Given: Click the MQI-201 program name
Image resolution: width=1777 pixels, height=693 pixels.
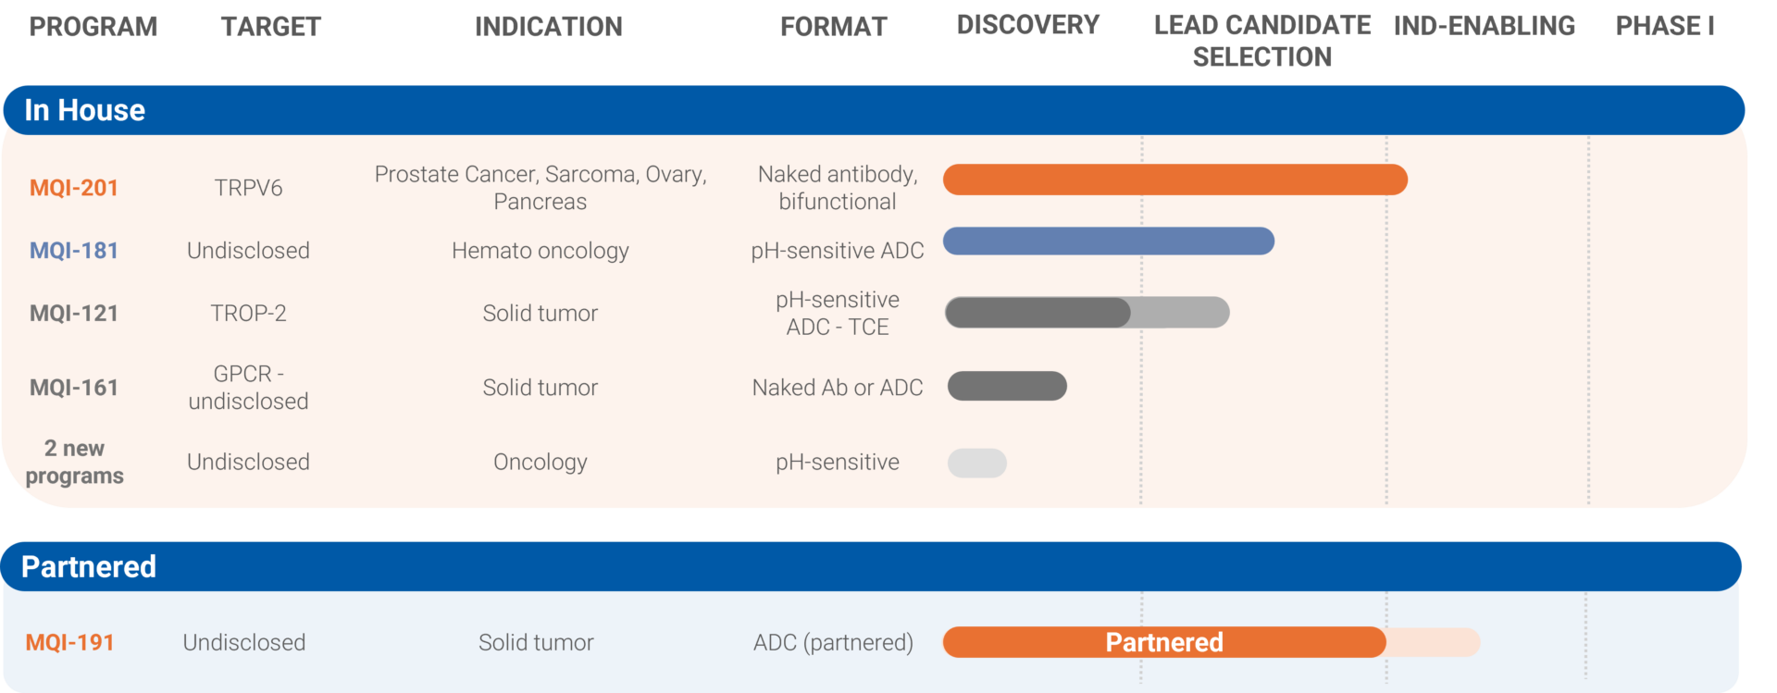Looking at the screenshot, I should (x=74, y=188).
